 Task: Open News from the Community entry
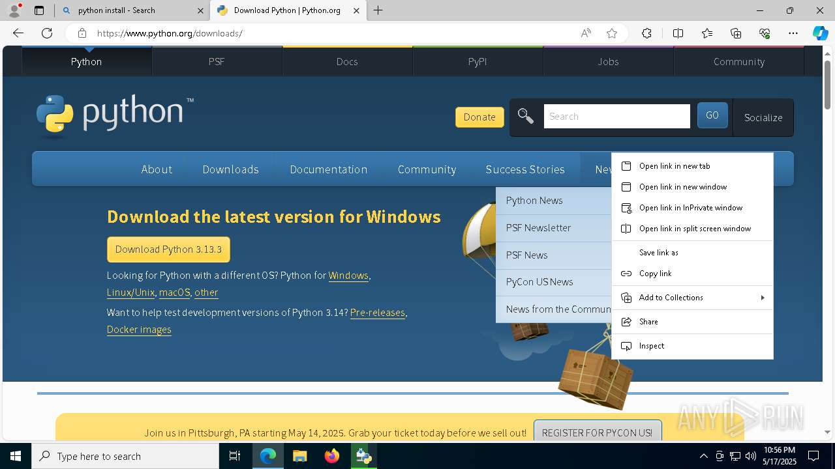554,309
